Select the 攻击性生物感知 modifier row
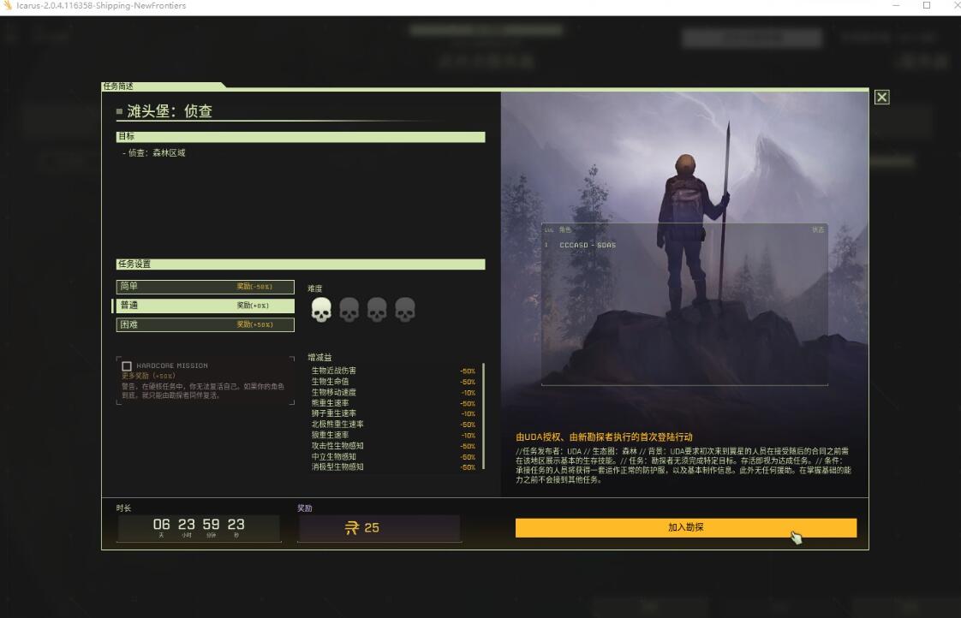The image size is (961, 618). (x=393, y=446)
